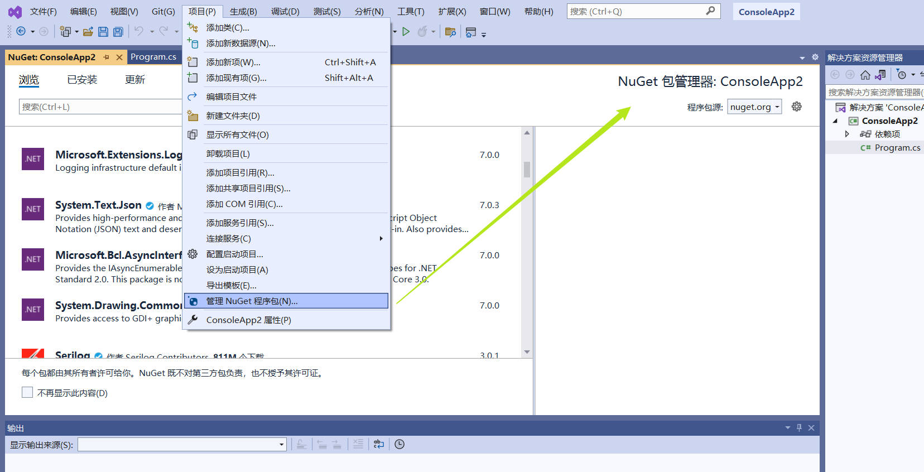Click the find in files folder icon

point(450,32)
